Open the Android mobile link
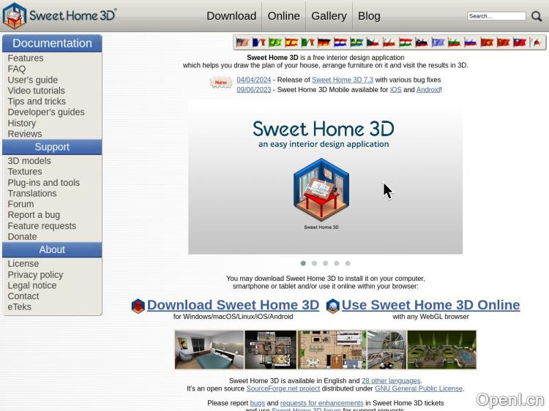Image resolution: width=549 pixels, height=411 pixels. 428,89
